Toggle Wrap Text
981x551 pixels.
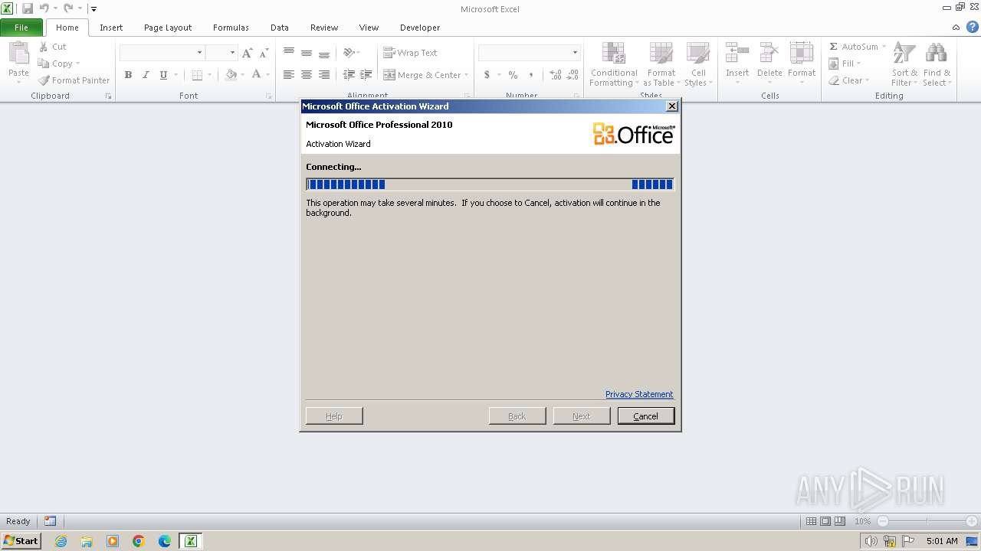tap(410, 53)
